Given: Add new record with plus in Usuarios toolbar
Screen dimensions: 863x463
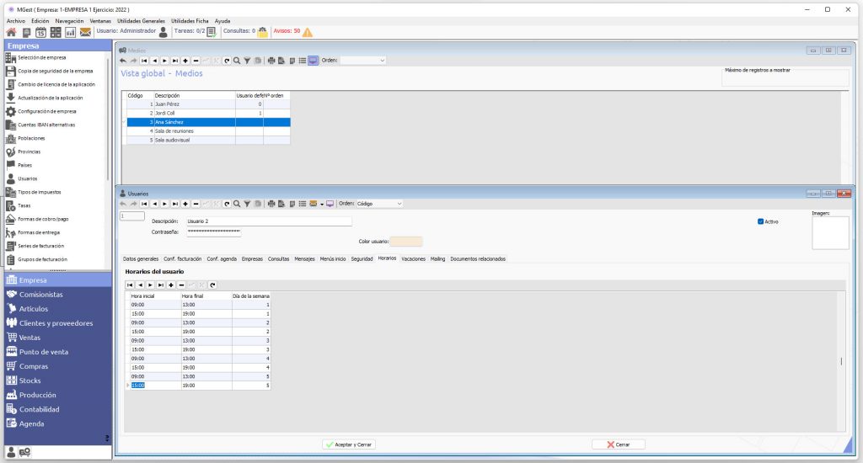Looking at the screenshot, I should pos(185,204).
